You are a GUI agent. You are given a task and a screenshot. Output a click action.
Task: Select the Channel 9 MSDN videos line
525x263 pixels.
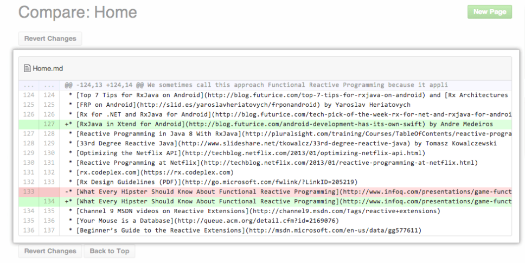[265, 211]
